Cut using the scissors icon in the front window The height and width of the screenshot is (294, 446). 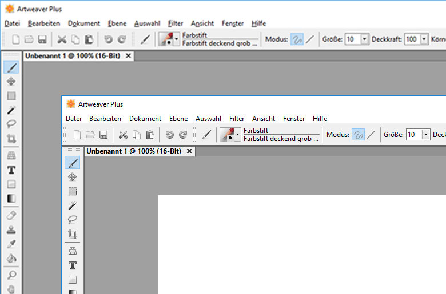123,135
